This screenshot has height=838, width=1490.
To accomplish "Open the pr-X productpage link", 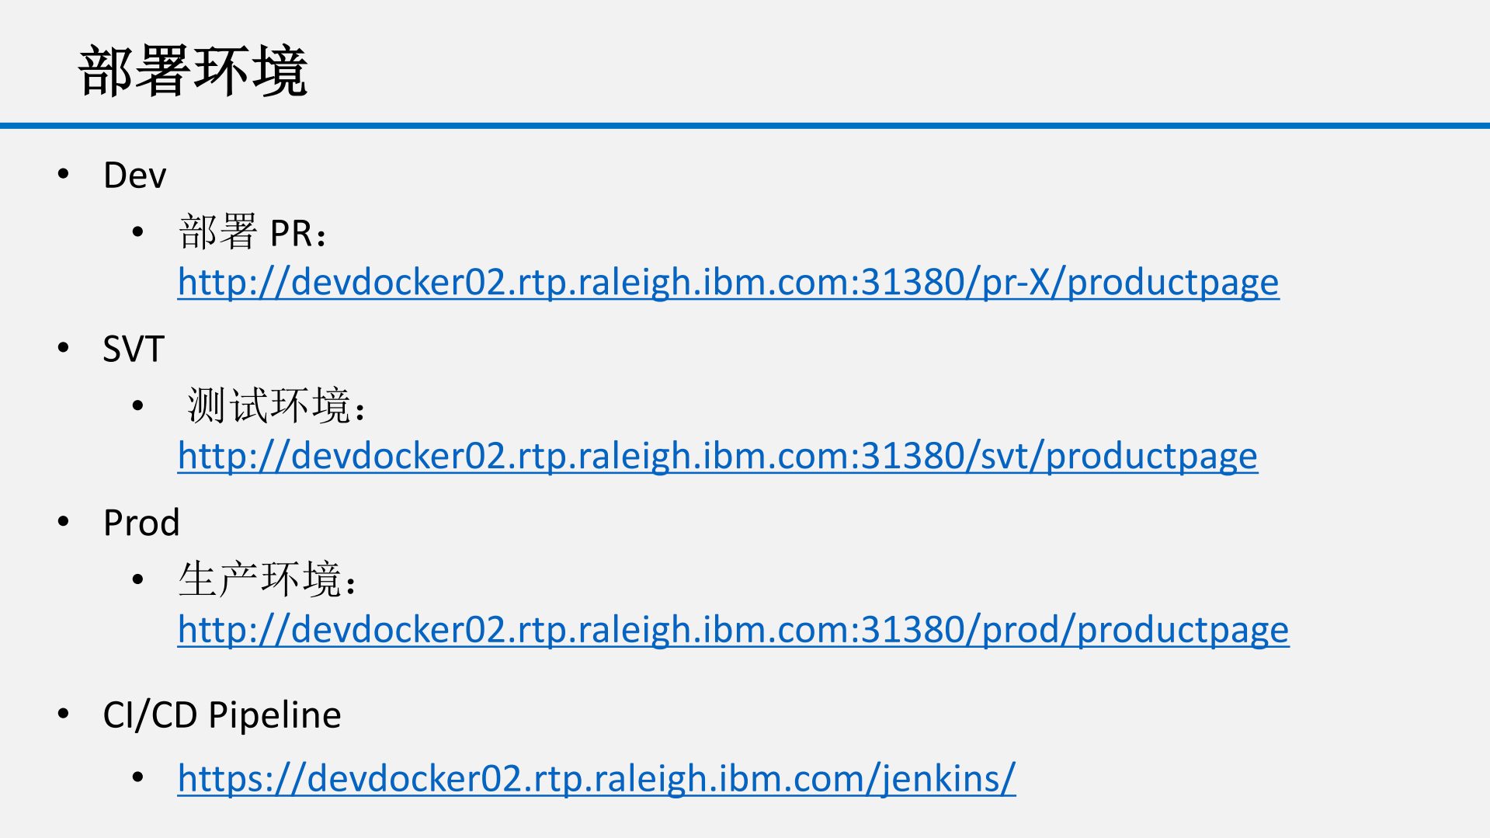I will [x=728, y=282].
